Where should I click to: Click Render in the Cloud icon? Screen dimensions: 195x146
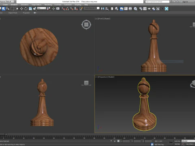click(x=154, y=9)
